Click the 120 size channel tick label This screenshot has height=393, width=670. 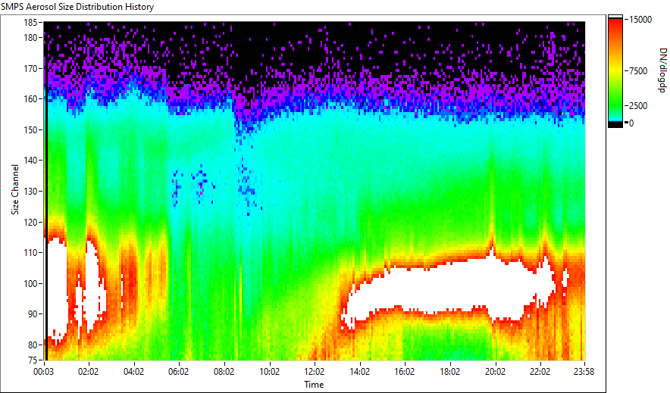[31, 222]
